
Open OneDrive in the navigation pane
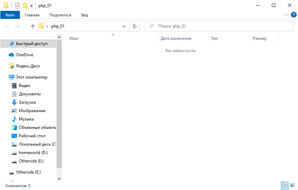click(x=24, y=55)
